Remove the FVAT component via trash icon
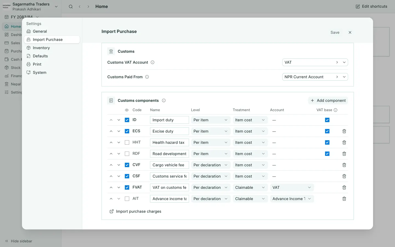 click(x=344, y=187)
